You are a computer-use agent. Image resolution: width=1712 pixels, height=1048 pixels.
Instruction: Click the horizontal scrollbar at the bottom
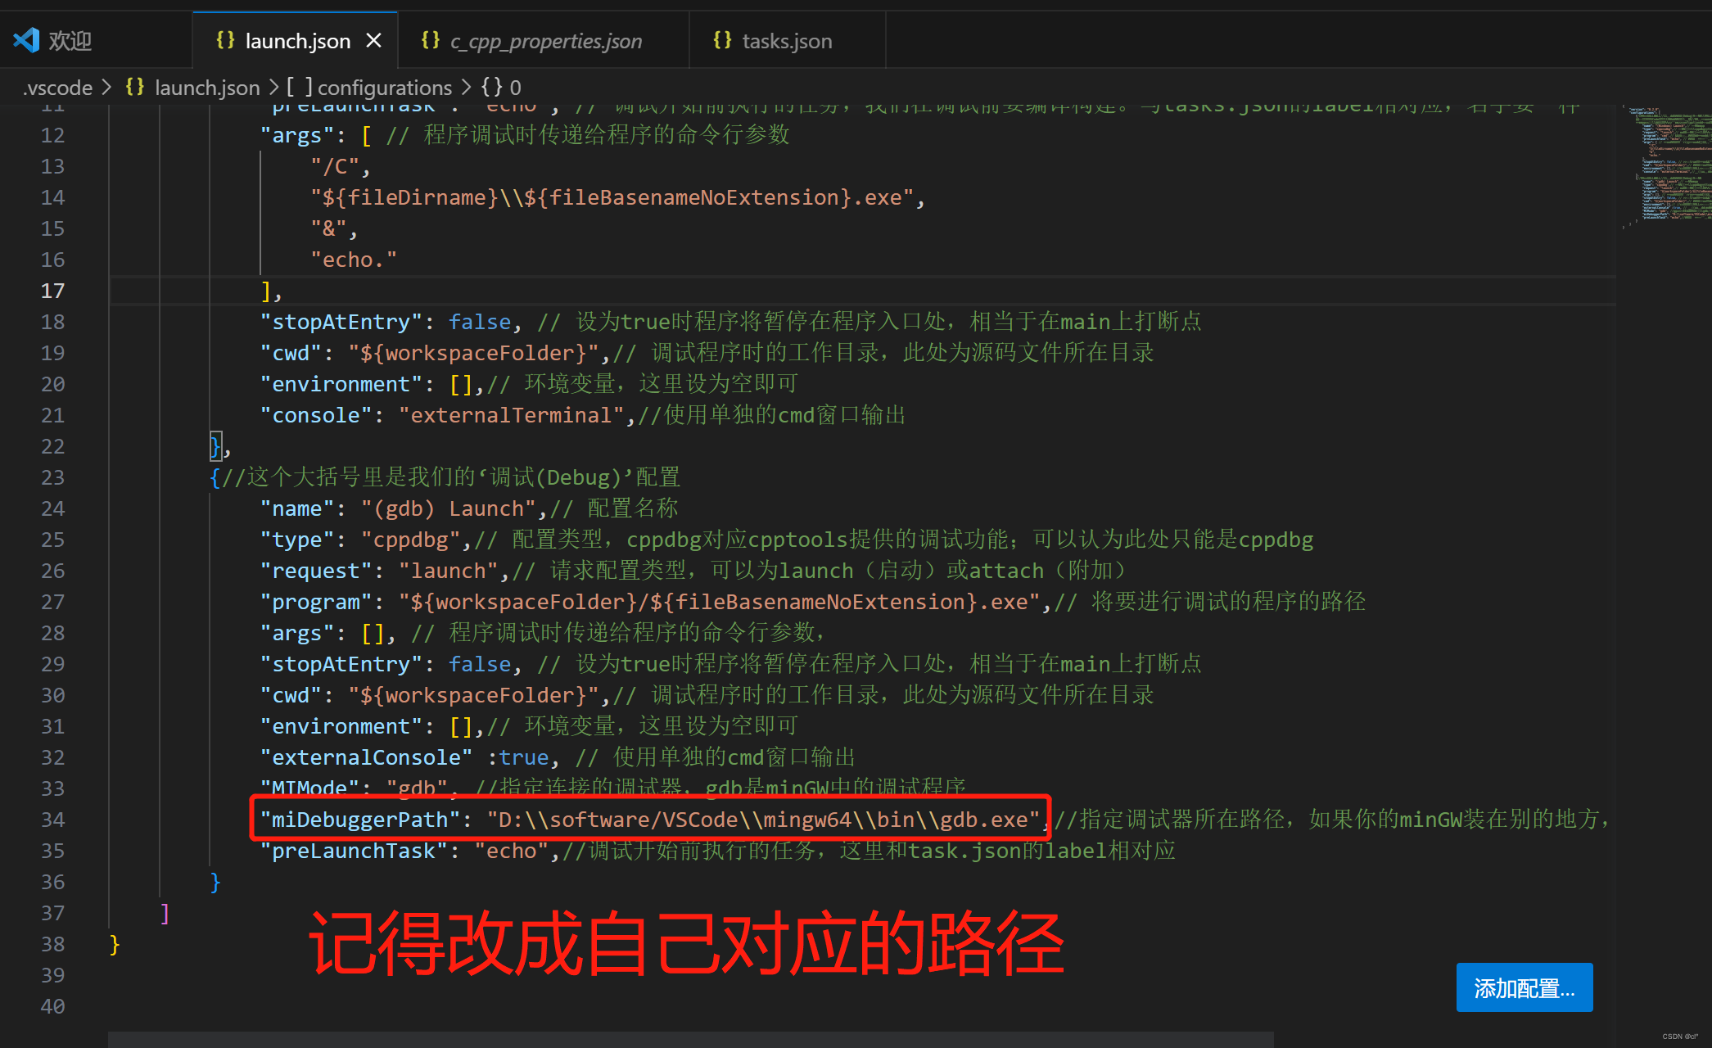pos(689,1039)
